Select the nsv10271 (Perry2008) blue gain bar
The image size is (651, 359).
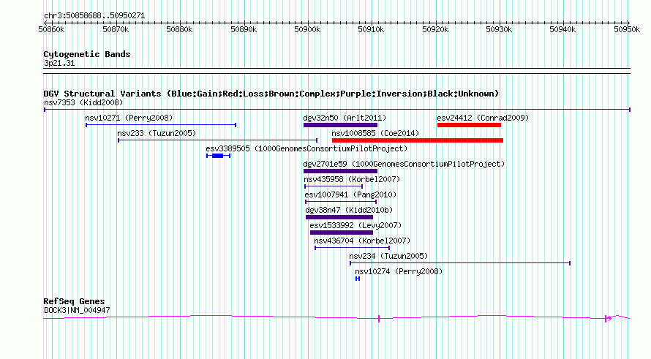point(161,125)
